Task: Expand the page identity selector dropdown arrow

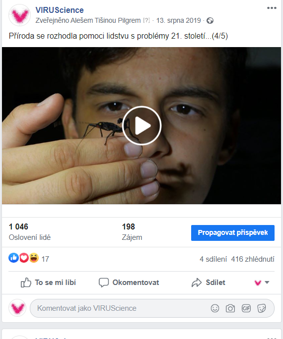Action: click(267, 282)
